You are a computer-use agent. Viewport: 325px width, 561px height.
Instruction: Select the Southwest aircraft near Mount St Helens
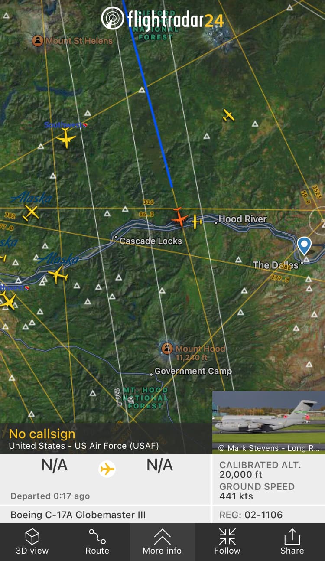(x=66, y=138)
